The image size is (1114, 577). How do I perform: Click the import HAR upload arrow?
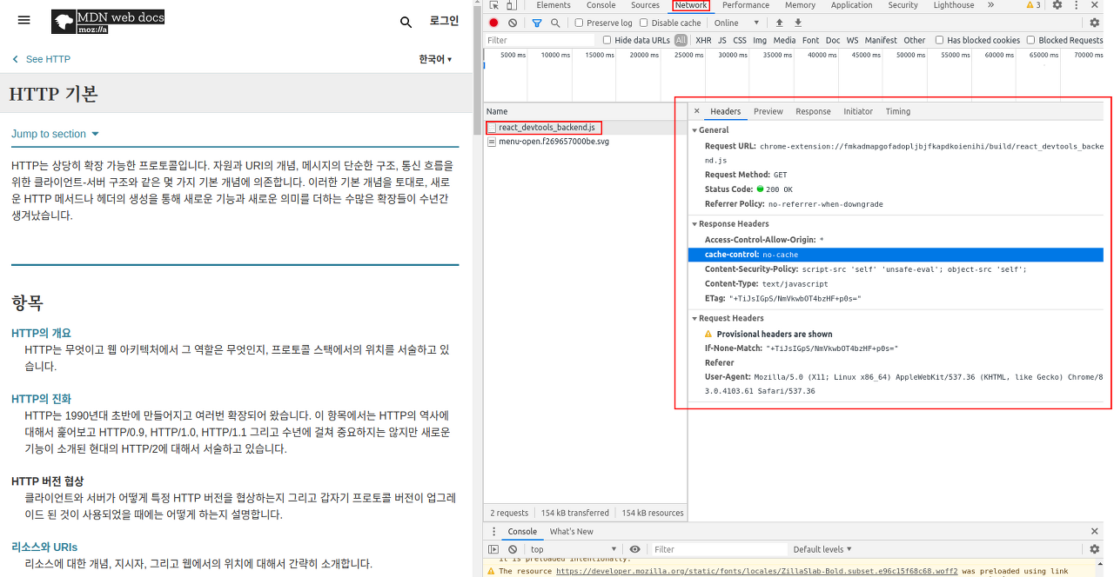click(779, 23)
